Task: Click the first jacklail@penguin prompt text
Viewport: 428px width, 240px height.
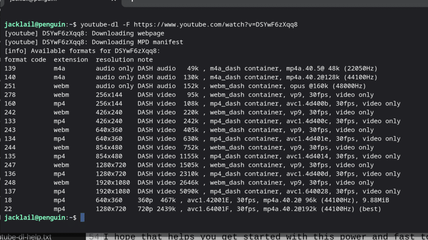Action: pyautogui.click(x=35, y=24)
